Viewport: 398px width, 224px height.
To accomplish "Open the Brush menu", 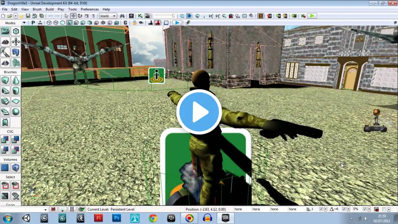I will [x=37, y=9].
